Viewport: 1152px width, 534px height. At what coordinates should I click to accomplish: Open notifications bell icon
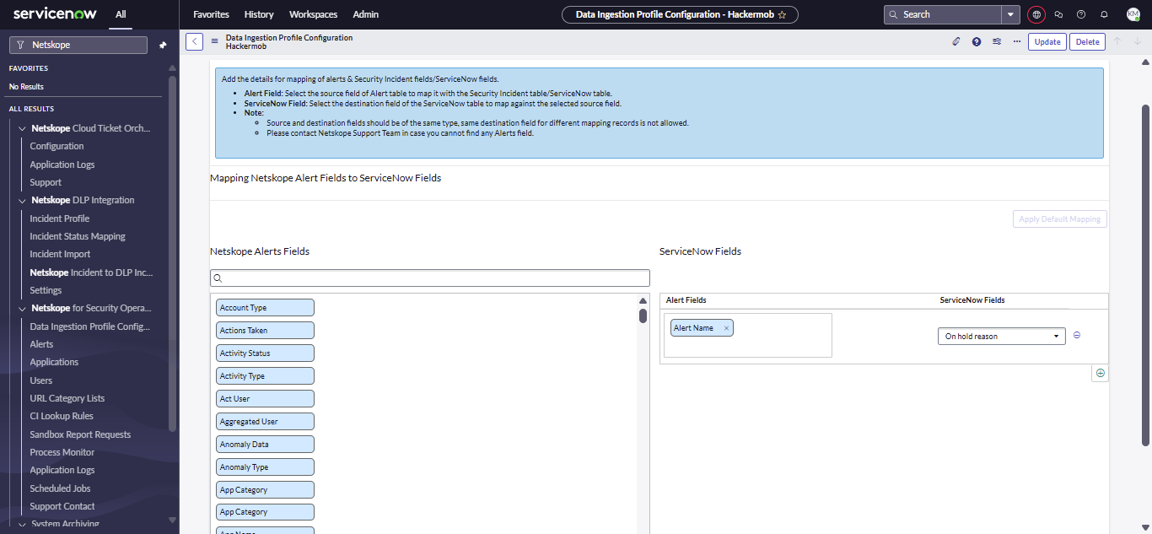1104,14
